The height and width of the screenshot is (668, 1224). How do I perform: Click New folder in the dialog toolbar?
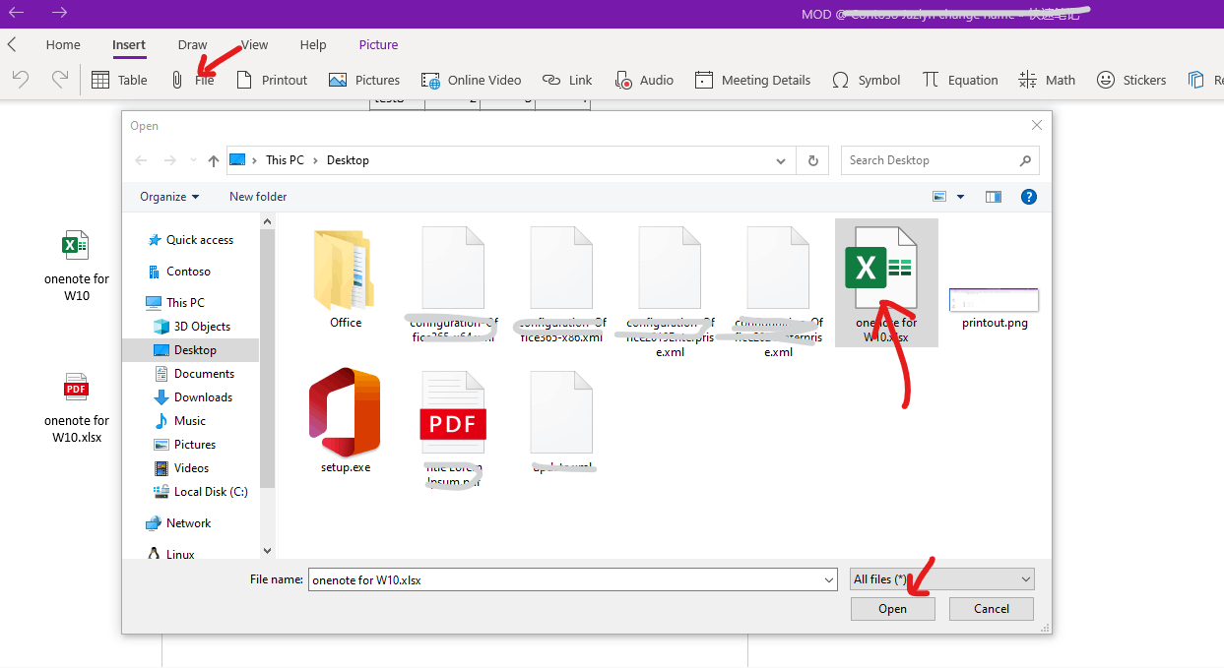[258, 197]
